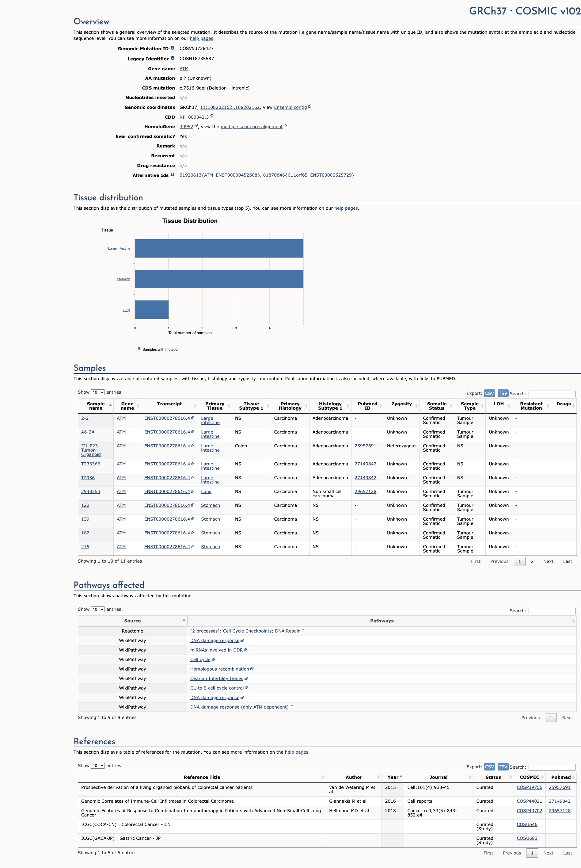Click the sort arrows on LOH column
The width and height of the screenshot is (581, 868).
pyautogui.click(x=509, y=406)
